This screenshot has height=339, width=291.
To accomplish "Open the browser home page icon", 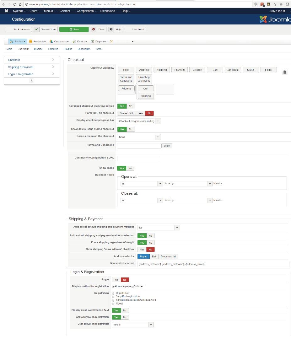I will (x=20, y=4).
